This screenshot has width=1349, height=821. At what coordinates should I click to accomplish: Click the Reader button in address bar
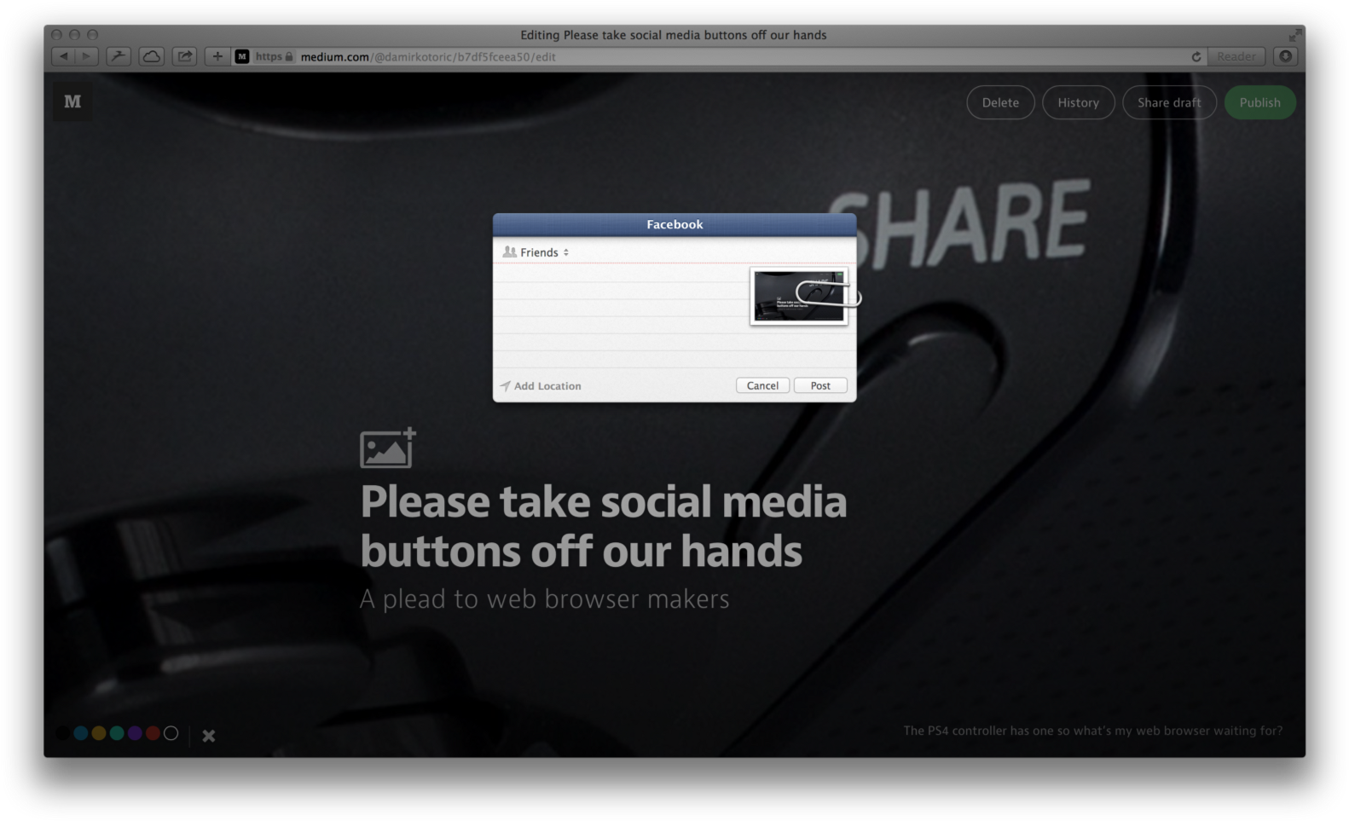[x=1236, y=56]
